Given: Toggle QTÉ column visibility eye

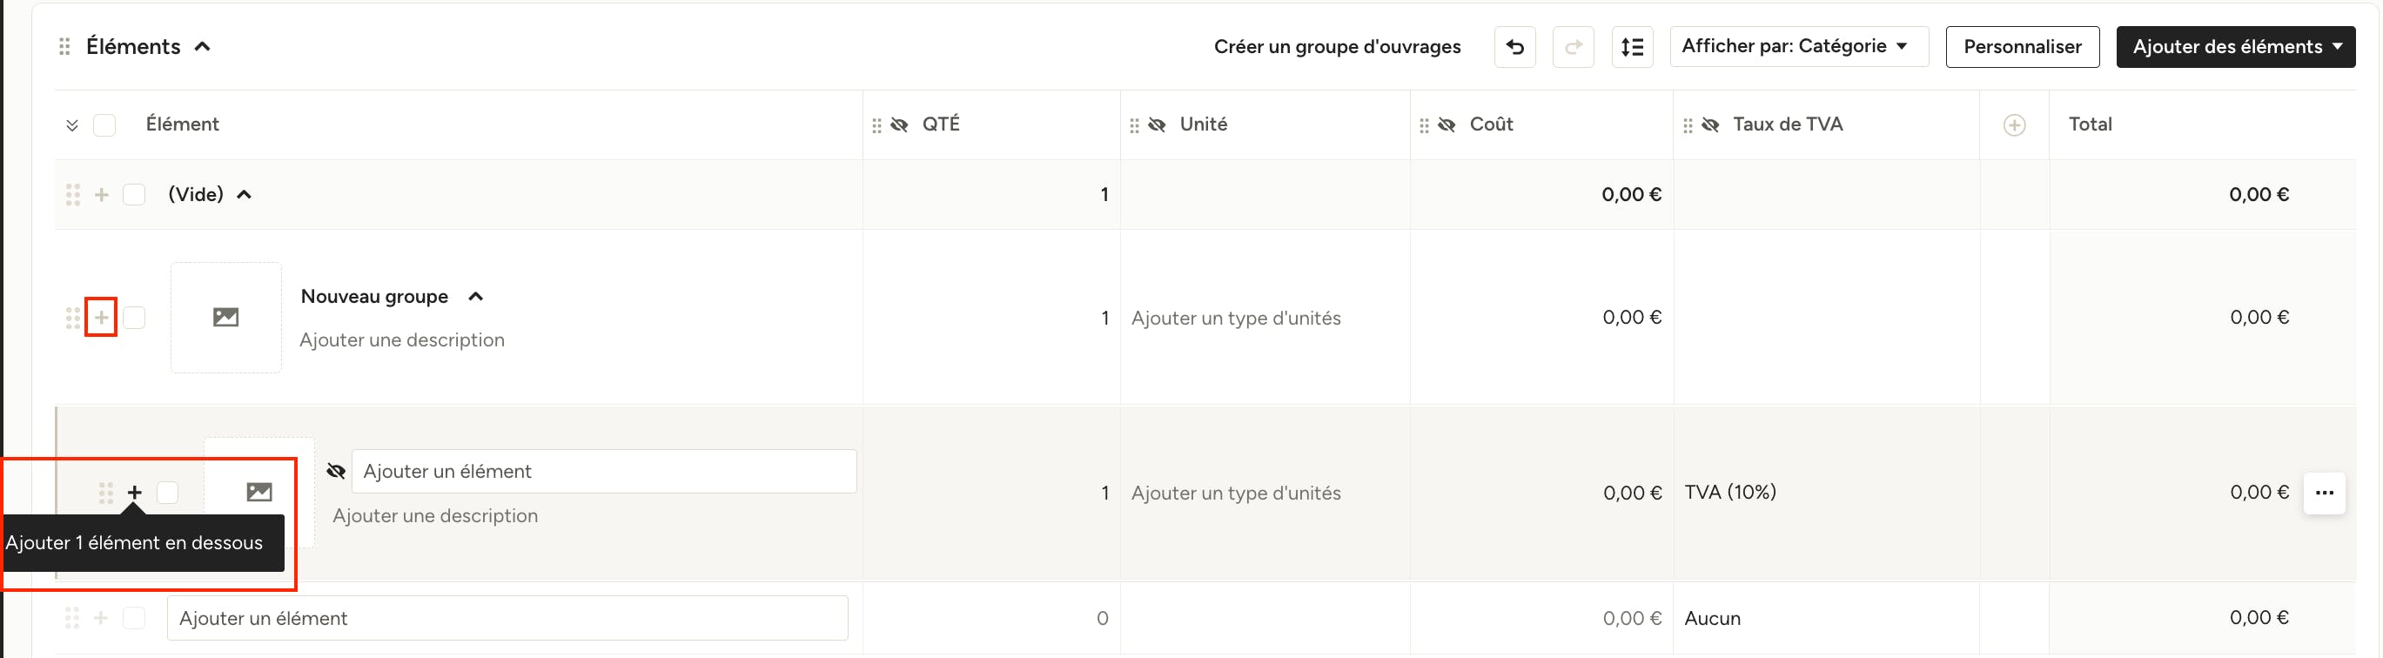Looking at the screenshot, I should click(898, 125).
